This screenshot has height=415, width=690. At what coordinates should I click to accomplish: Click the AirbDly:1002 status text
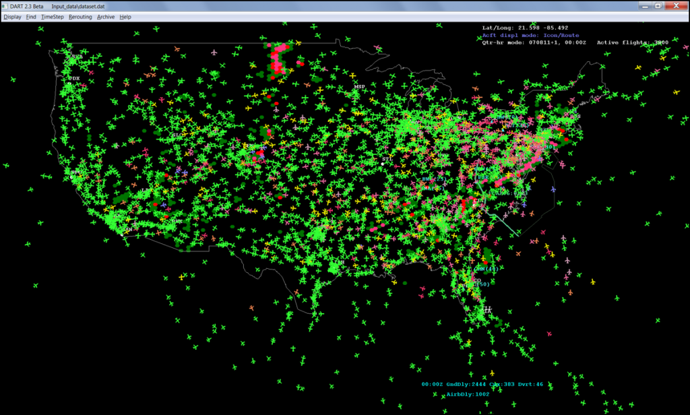point(468,394)
